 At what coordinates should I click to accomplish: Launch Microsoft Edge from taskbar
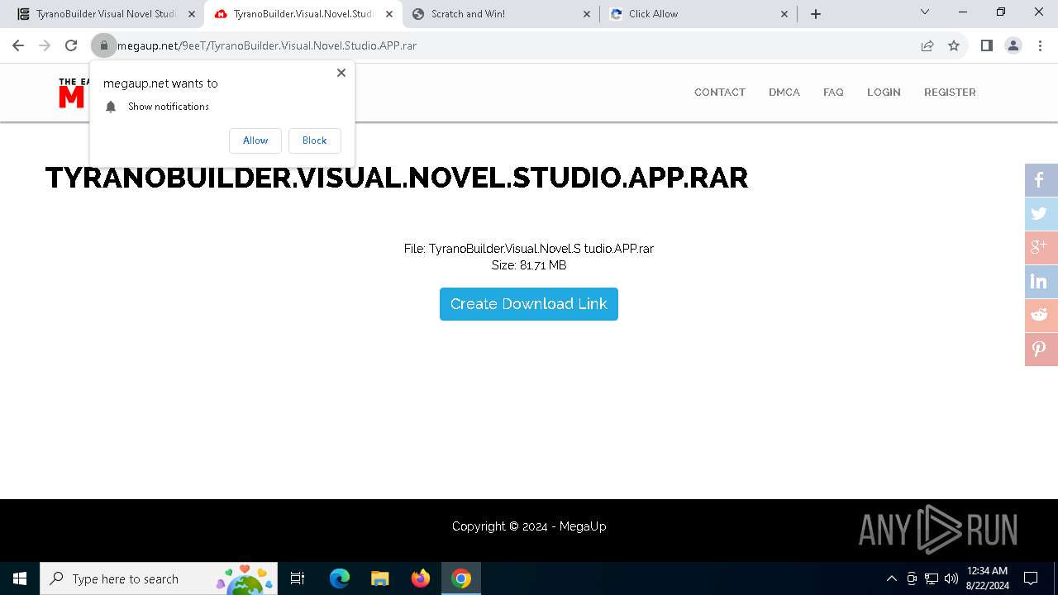pos(340,578)
